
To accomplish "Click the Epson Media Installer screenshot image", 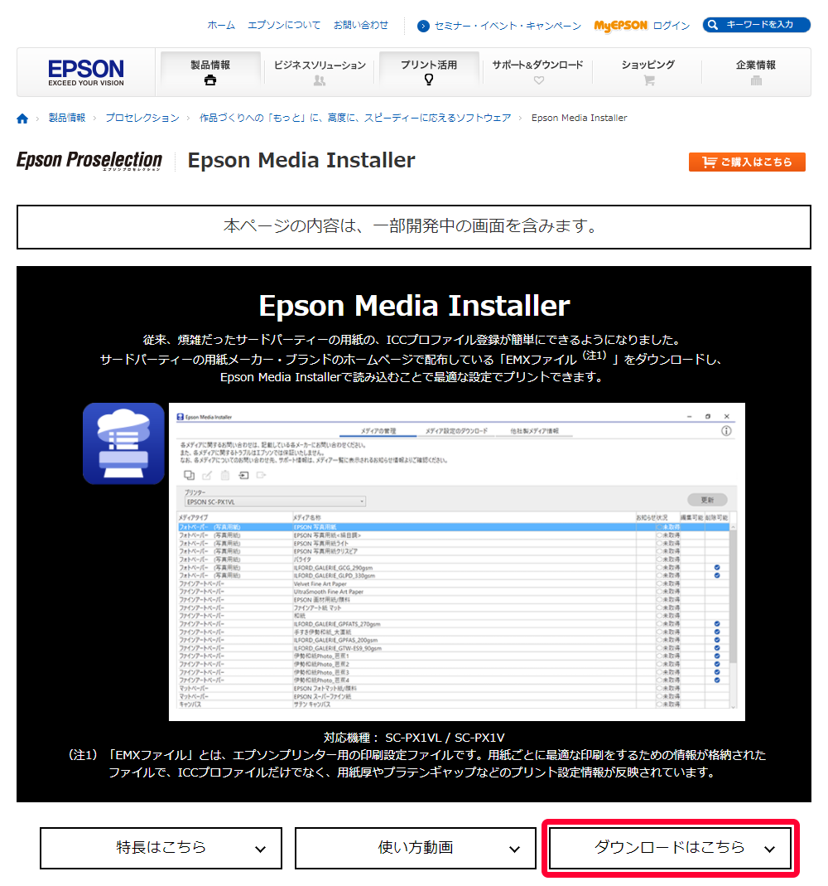I will 456,561.
